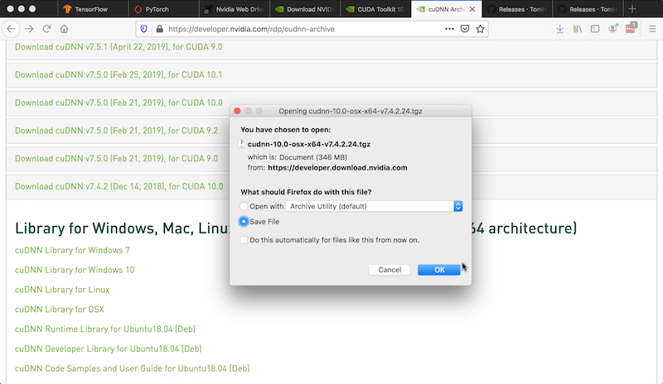Close the cuDNN Archive tab
The width and height of the screenshot is (663, 384).
pos(472,9)
